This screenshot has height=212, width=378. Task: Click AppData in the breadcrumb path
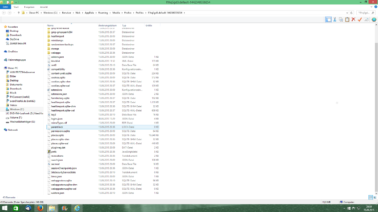[89, 13]
